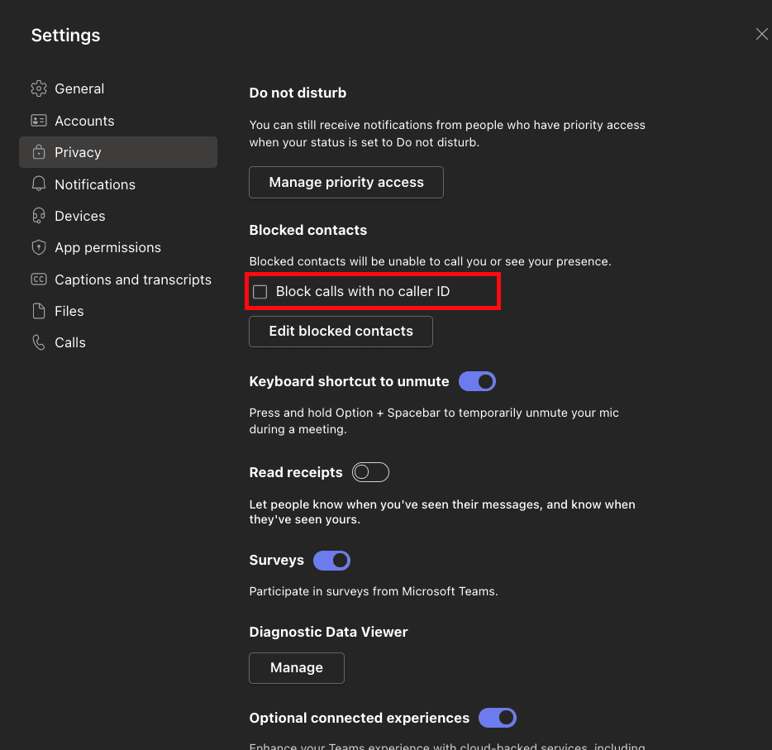Click the Files document icon

pos(38,311)
